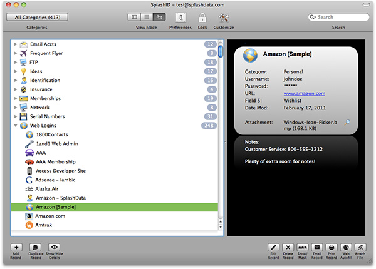Toggle Show/Hide Details eye button
Image resolution: width=376 pixels, height=269 pixels.
[x=54, y=247]
